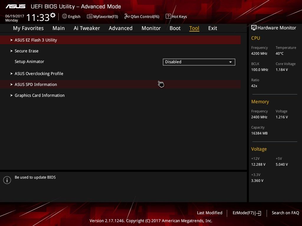Image resolution: width=302 pixels, height=226 pixels.
Task: Click the settings gear next to the clock
Action: (x=53, y=15)
